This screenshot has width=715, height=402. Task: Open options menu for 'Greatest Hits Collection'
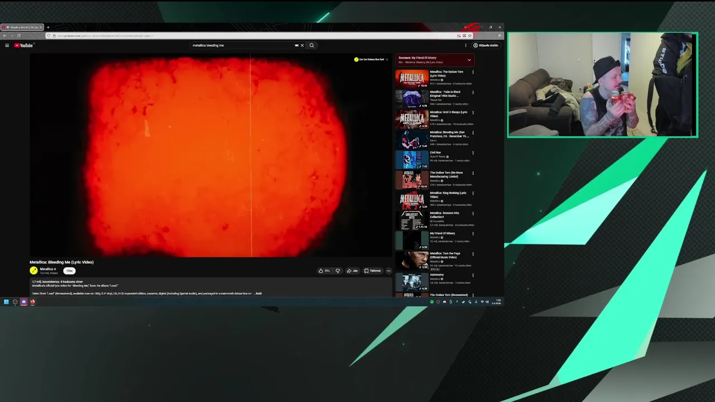(x=473, y=213)
